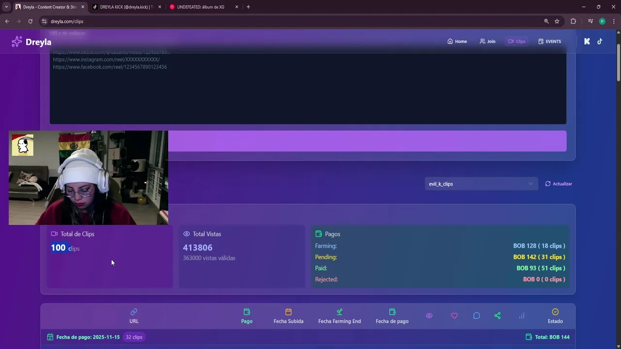Image resolution: width=621 pixels, height=349 pixels.
Task: Click the Total Vistas eye icon
Action: pyautogui.click(x=186, y=234)
